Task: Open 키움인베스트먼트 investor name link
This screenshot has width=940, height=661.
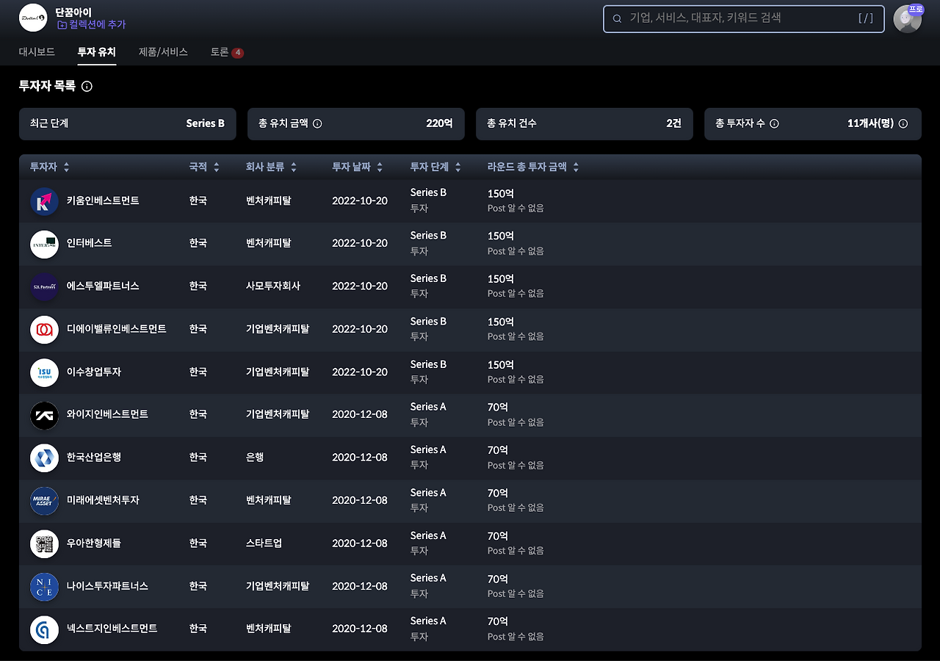Action: 103,201
